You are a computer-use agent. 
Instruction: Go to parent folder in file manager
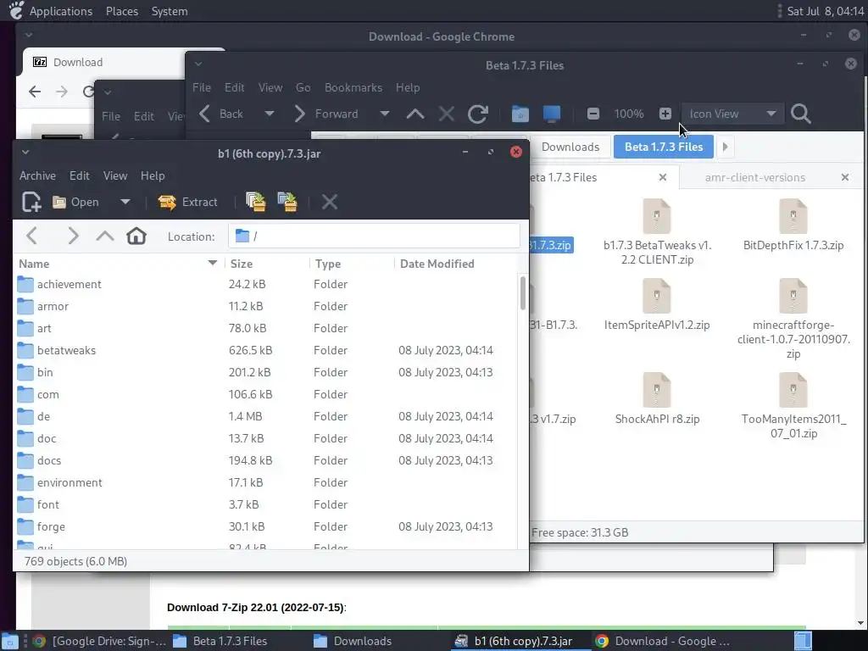[415, 114]
